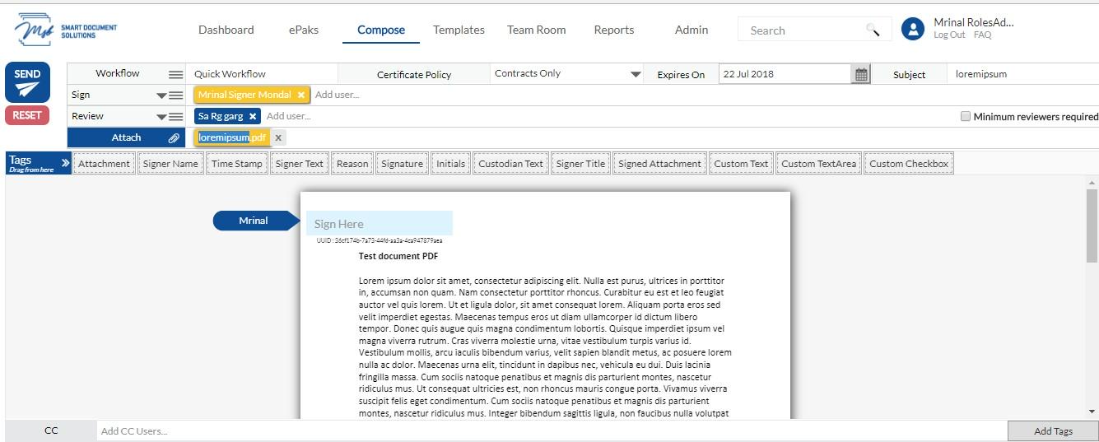
Task: Remove loremipsum.pdf attachment
Action: point(278,137)
